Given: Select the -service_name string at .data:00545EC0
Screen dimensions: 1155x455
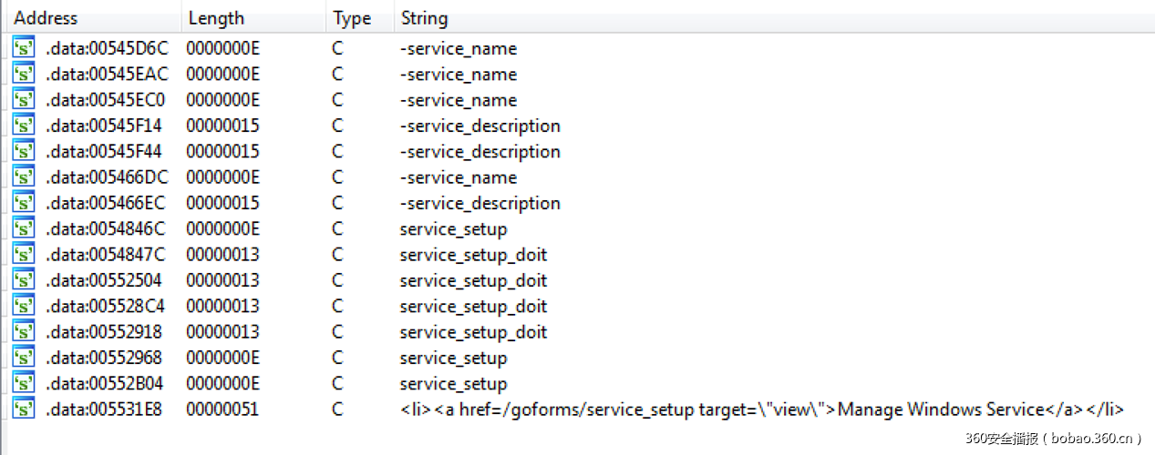Looking at the screenshot, I should click(x=458, y=100).
